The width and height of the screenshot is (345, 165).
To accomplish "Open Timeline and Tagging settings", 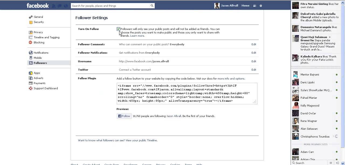I will click(47, 37).
